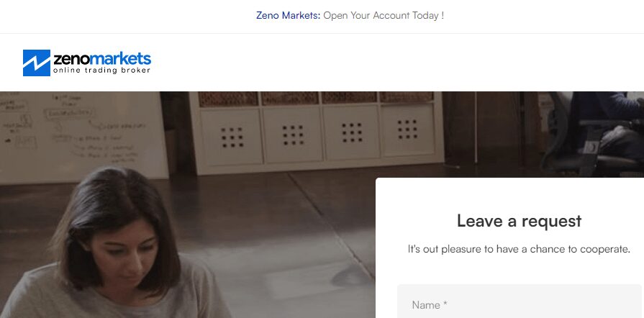Click the second storage cube door
This screenshot has height=318, width=644.
click(293, 135)
